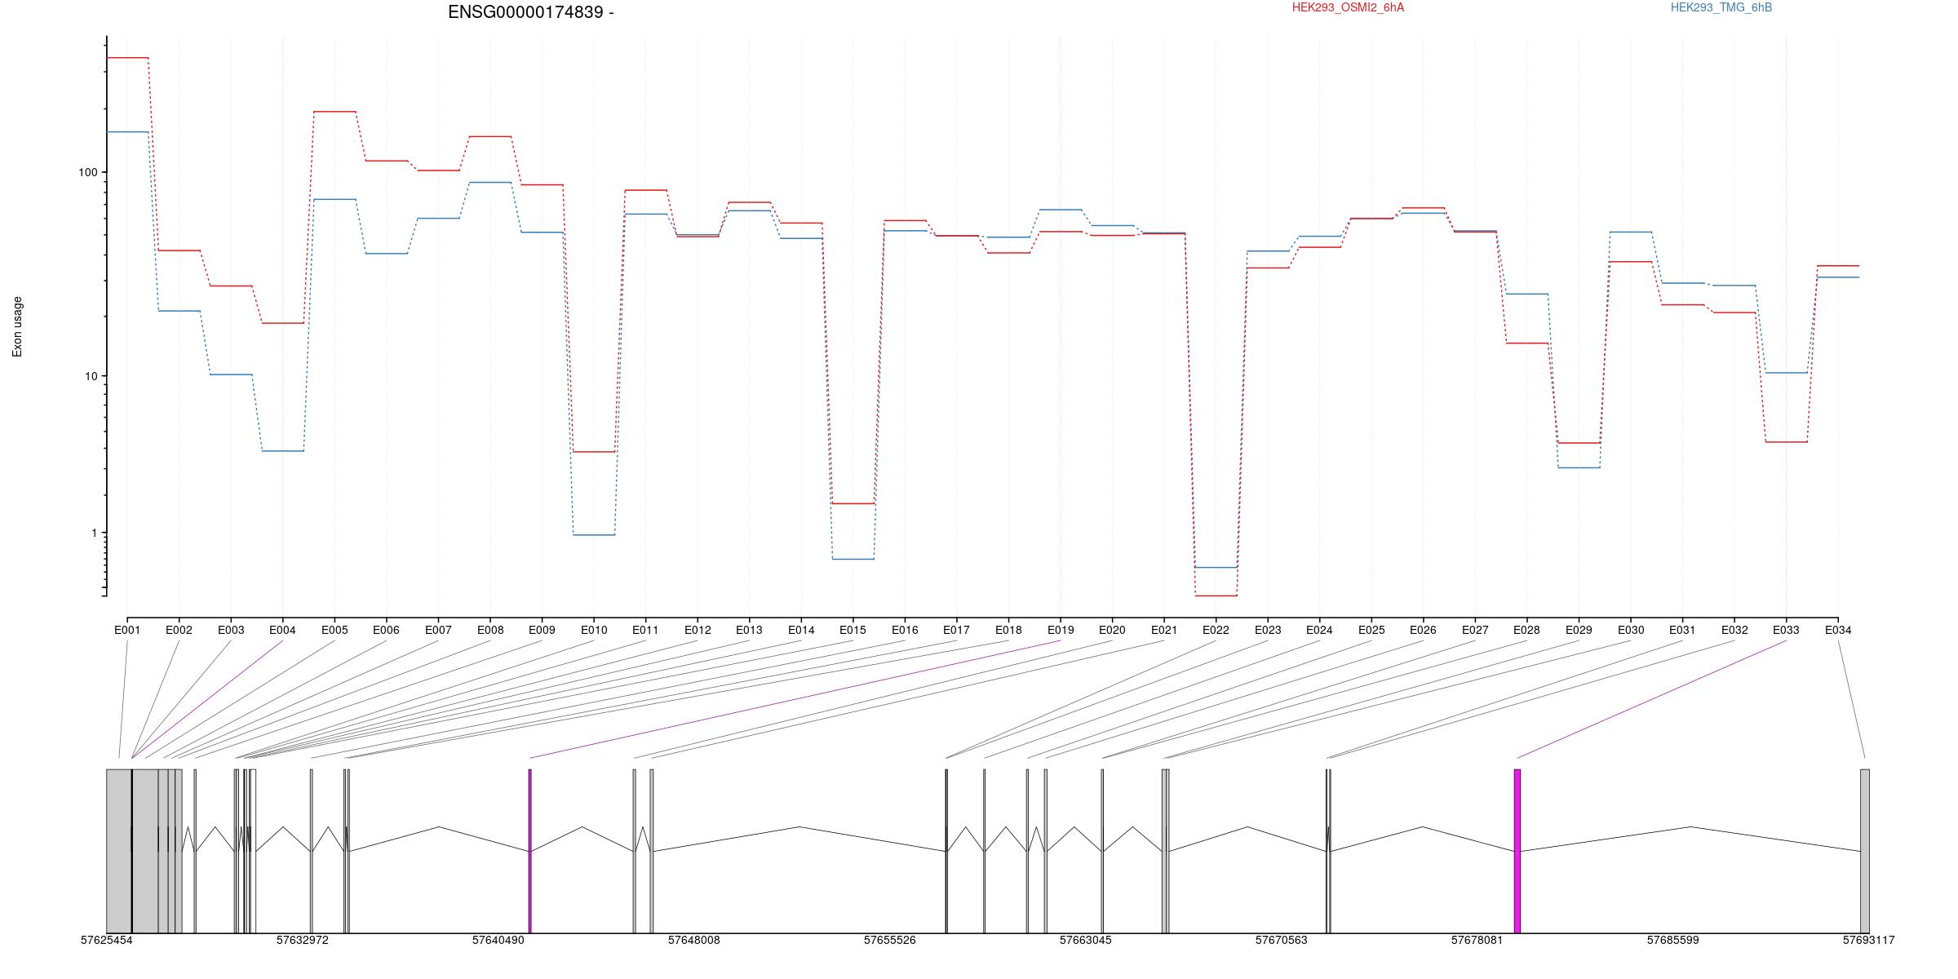
Task: Click the E033 exon label
Action: pos(1786,630)
